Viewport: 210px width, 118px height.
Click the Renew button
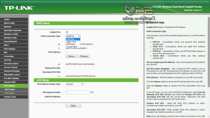coord(71,56)
